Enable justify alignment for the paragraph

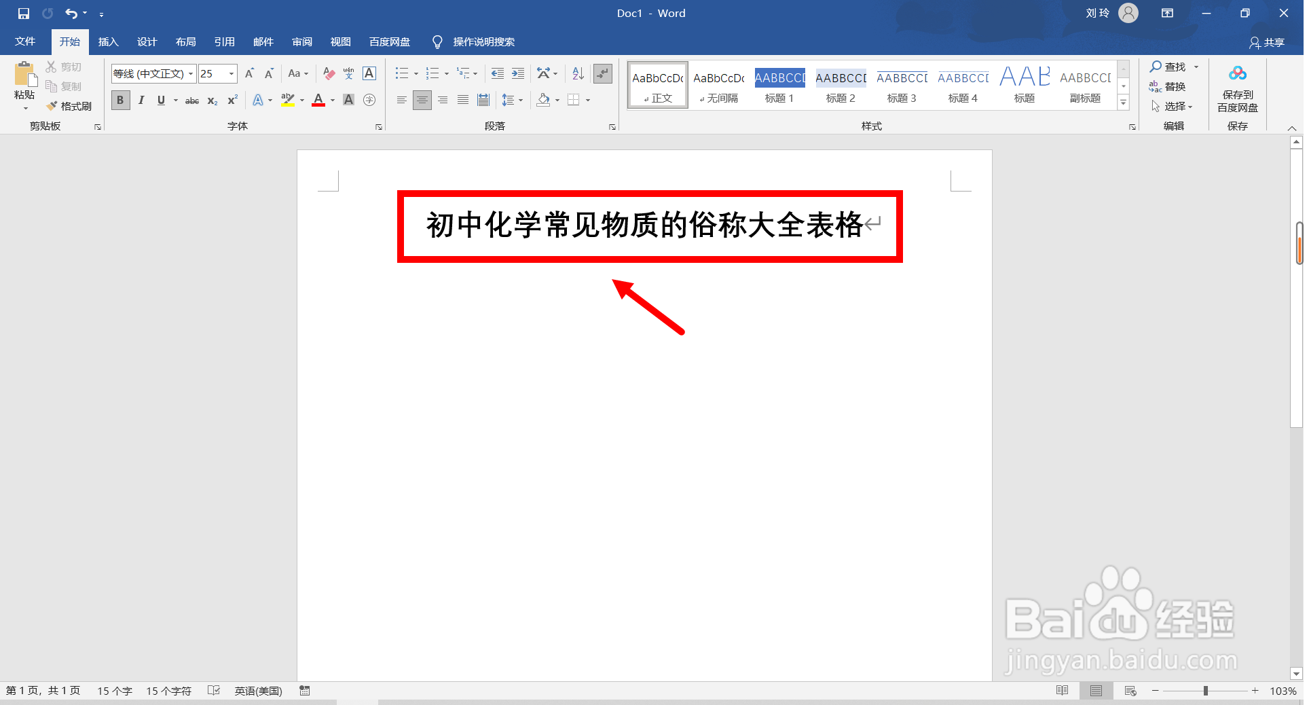tap(463, 100)
